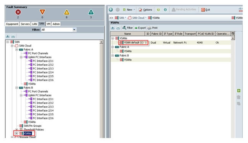Collapse the SAN root tree node
Screen dimensions: 248x143
7,42
